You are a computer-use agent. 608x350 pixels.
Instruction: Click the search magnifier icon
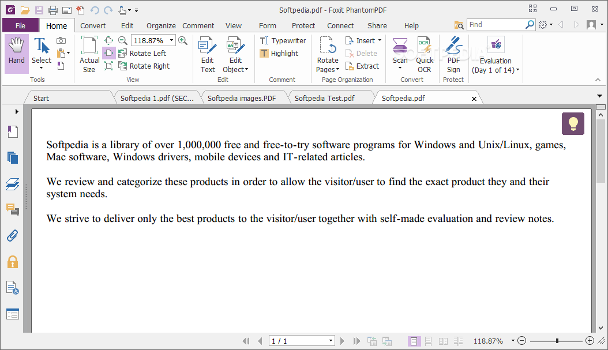pos(530,25)
